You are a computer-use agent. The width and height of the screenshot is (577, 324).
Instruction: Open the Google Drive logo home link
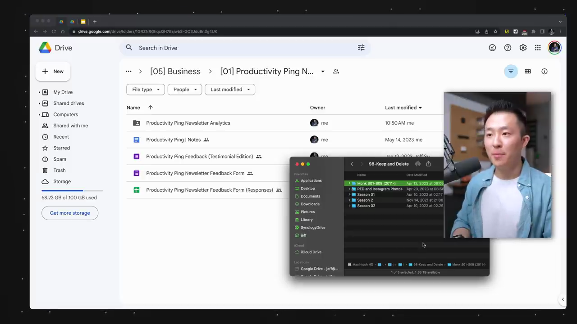coord(55,48)
